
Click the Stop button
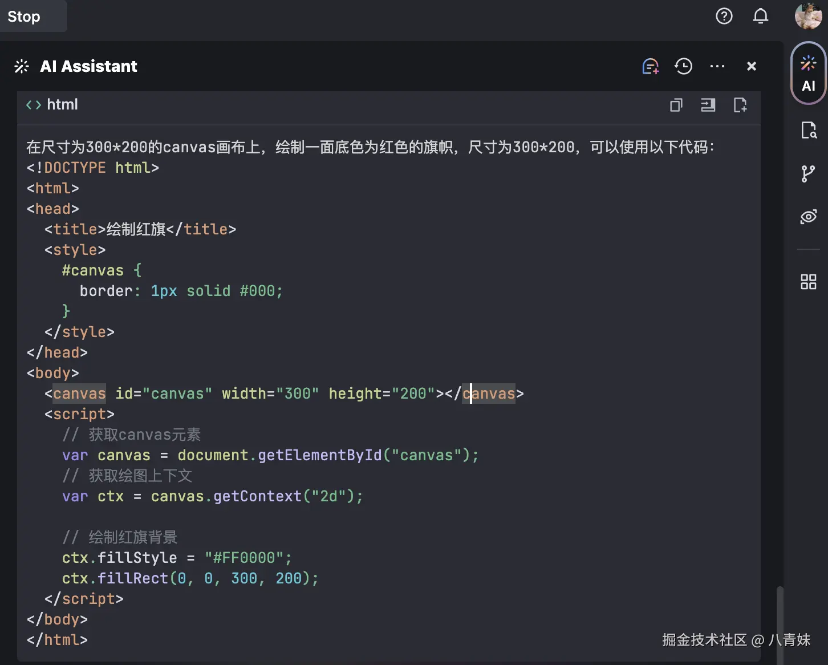[x=24, y=17]
